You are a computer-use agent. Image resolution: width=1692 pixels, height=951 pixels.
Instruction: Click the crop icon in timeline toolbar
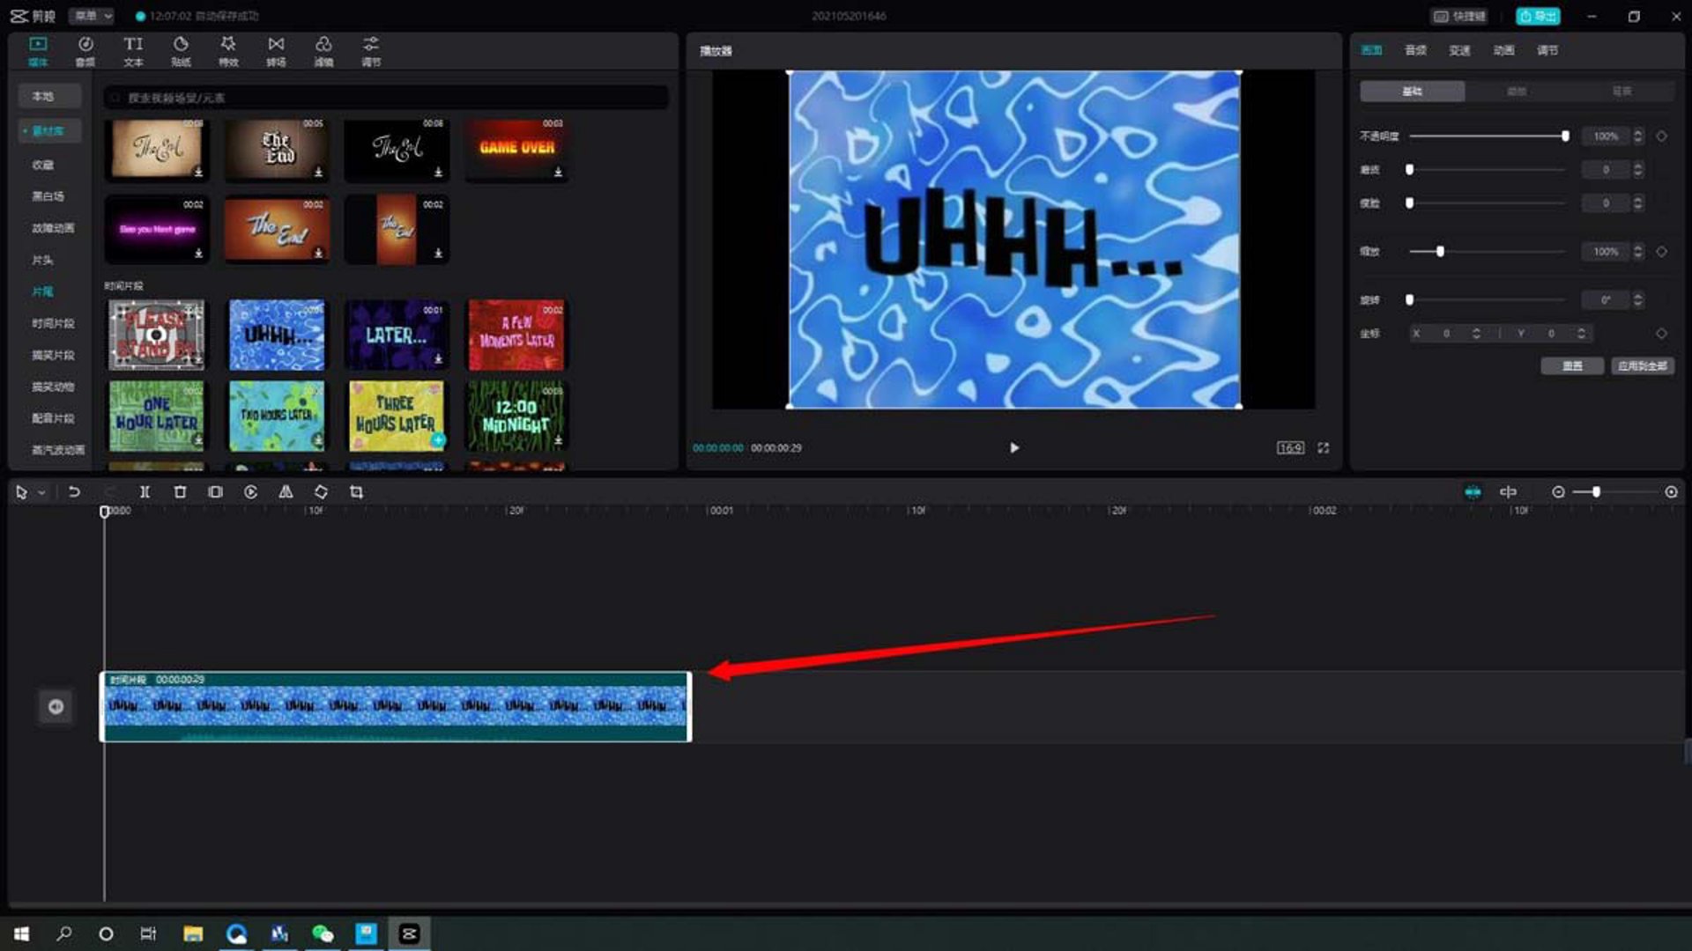(x=356, y=492)
